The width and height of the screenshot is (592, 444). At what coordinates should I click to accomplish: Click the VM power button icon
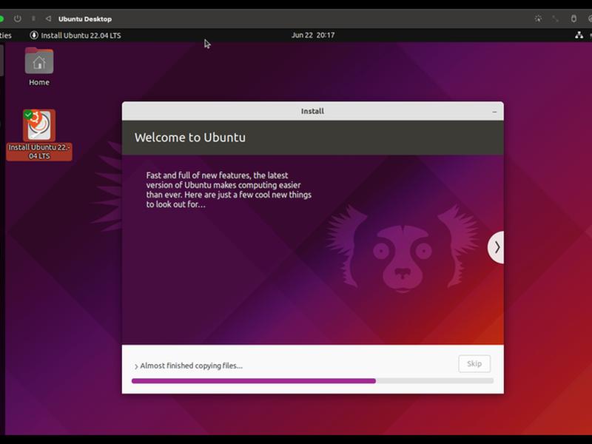17,18
